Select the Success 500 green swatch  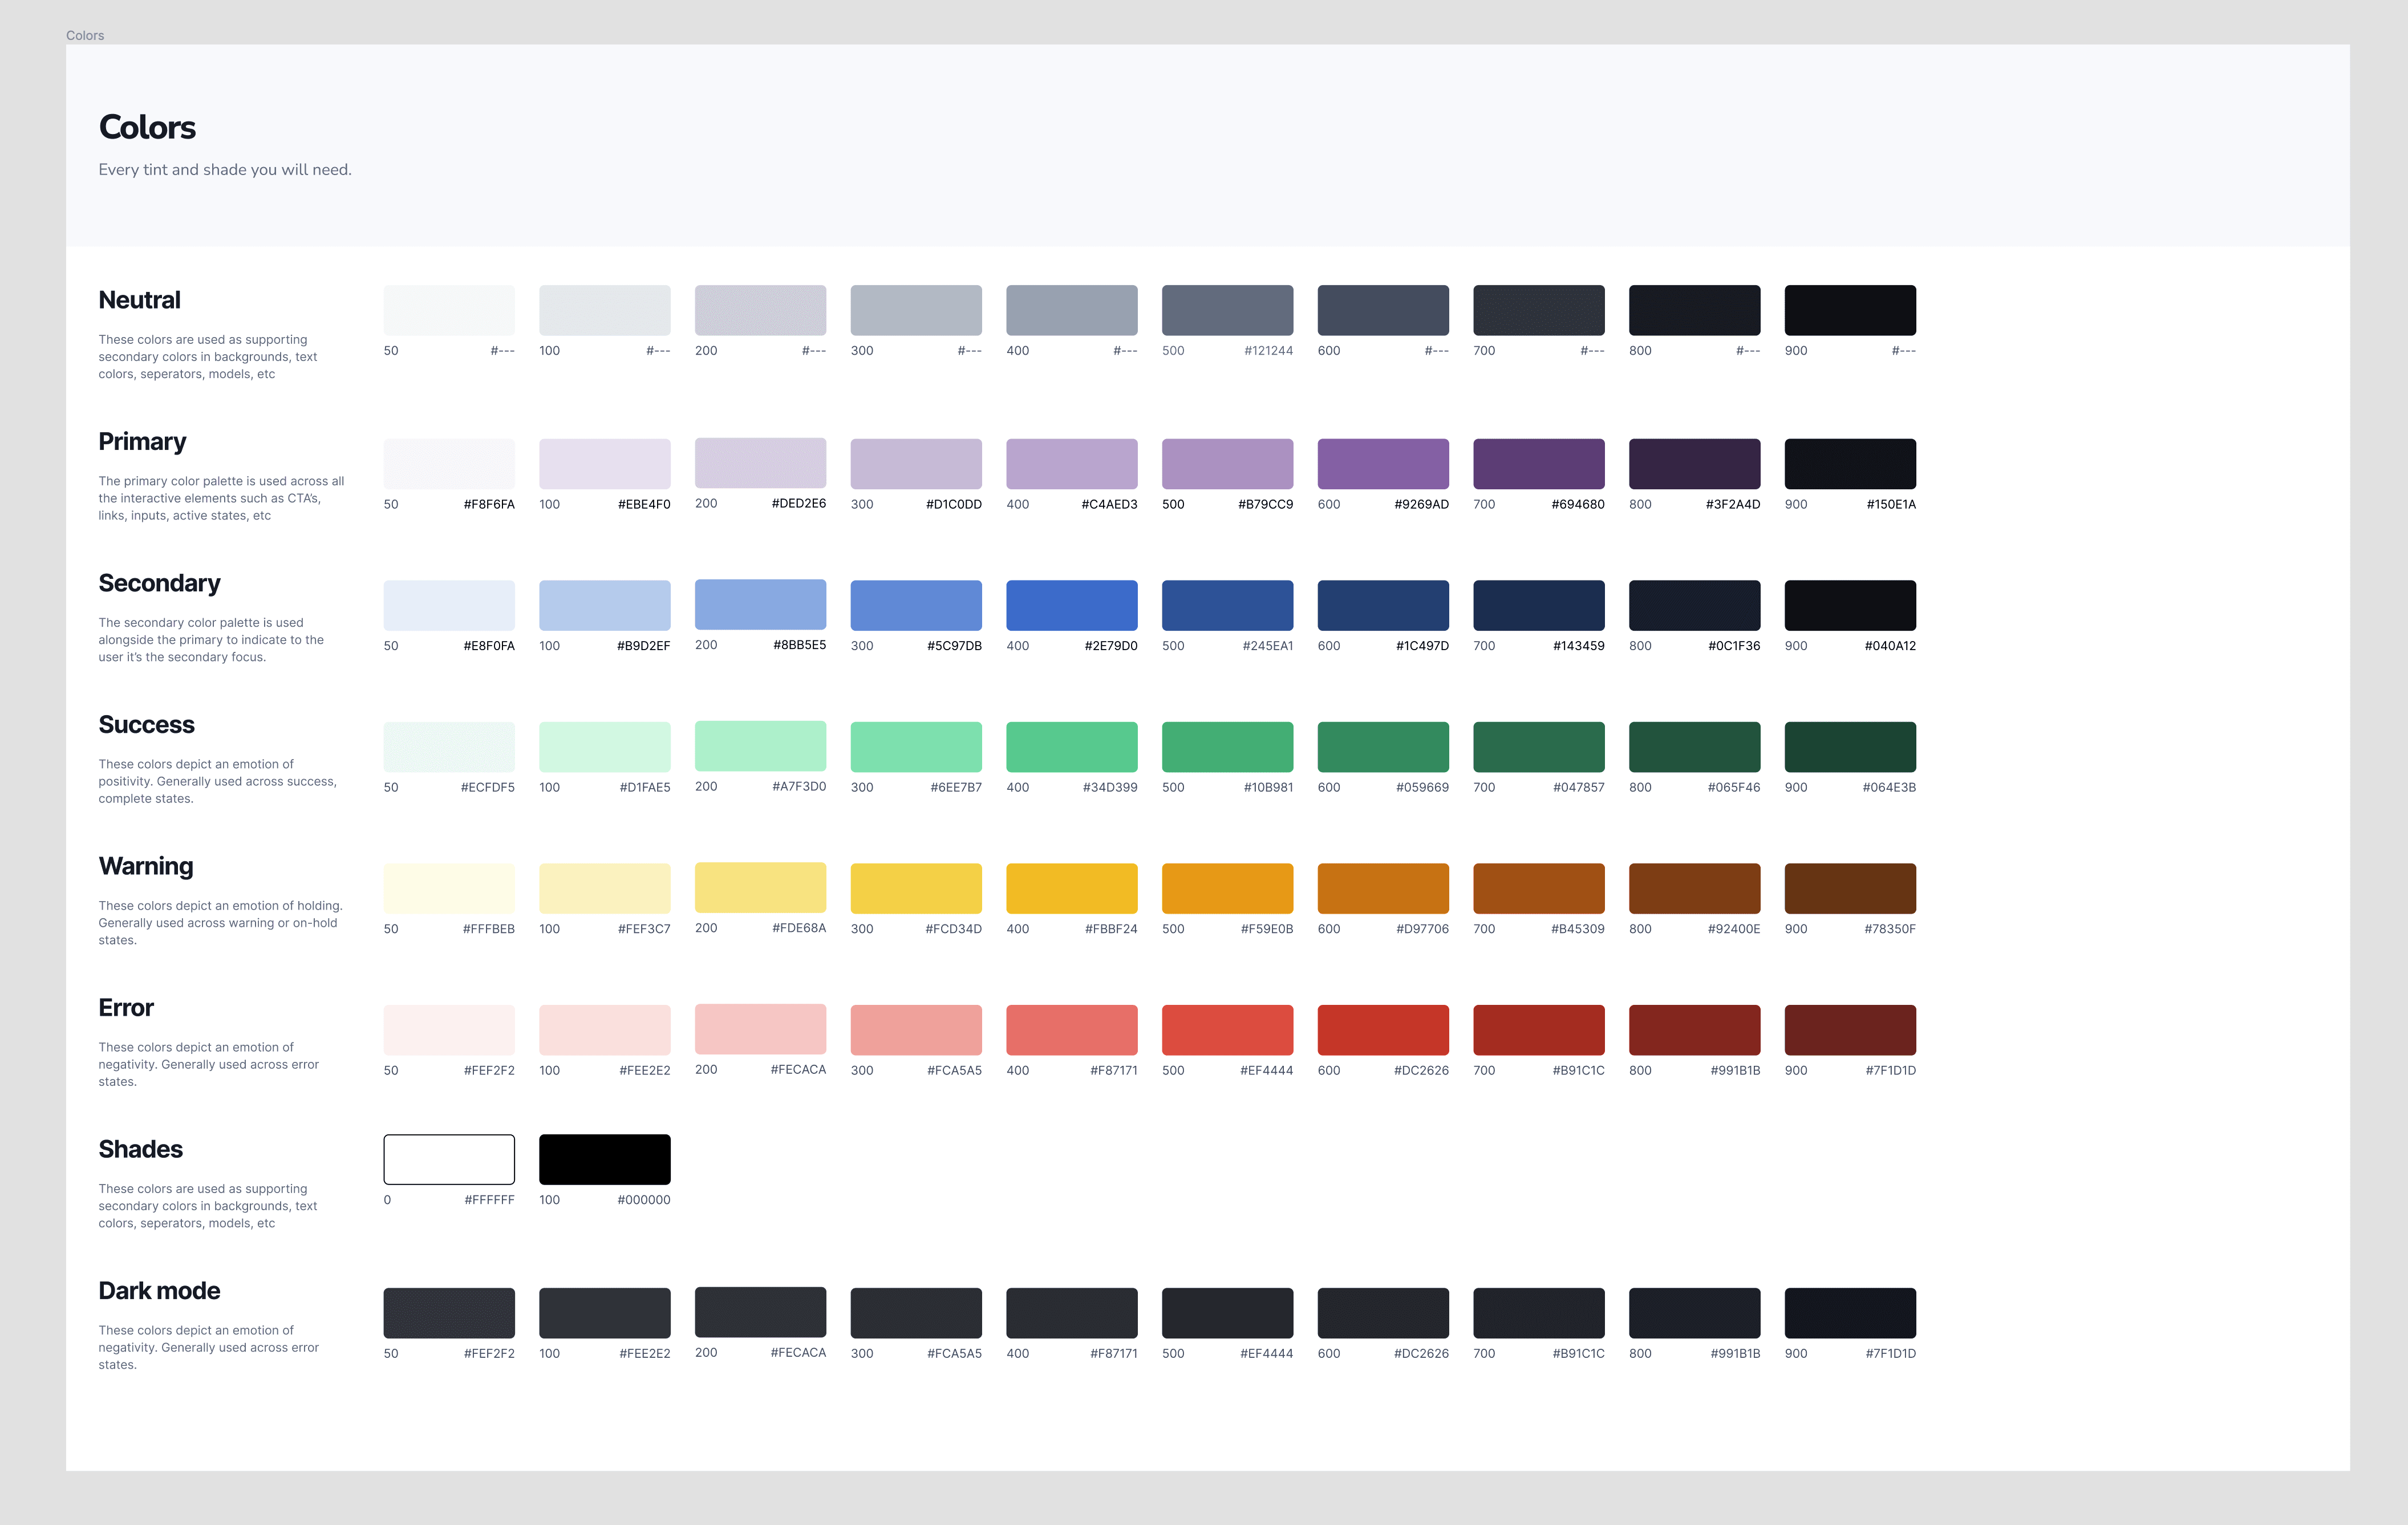tap(1227, 746)
